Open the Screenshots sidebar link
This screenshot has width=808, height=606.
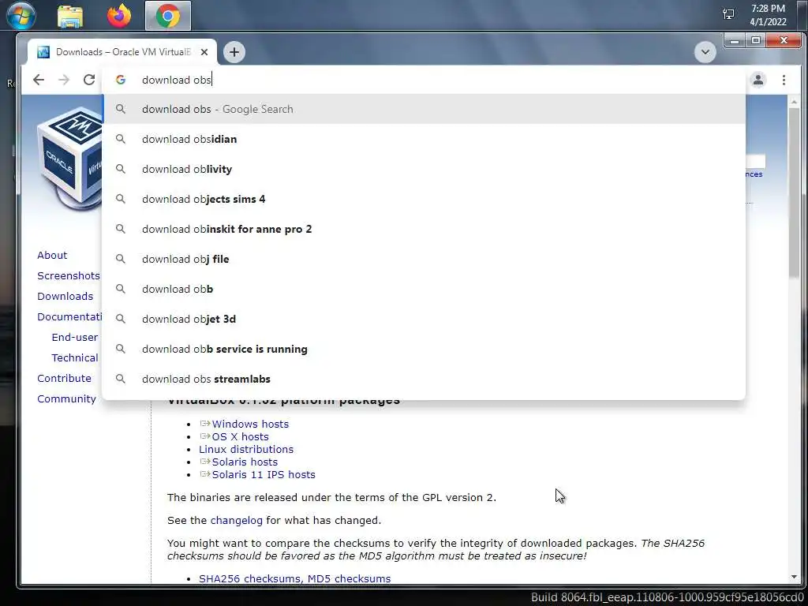pyautogui.click(x=69, y=275)
